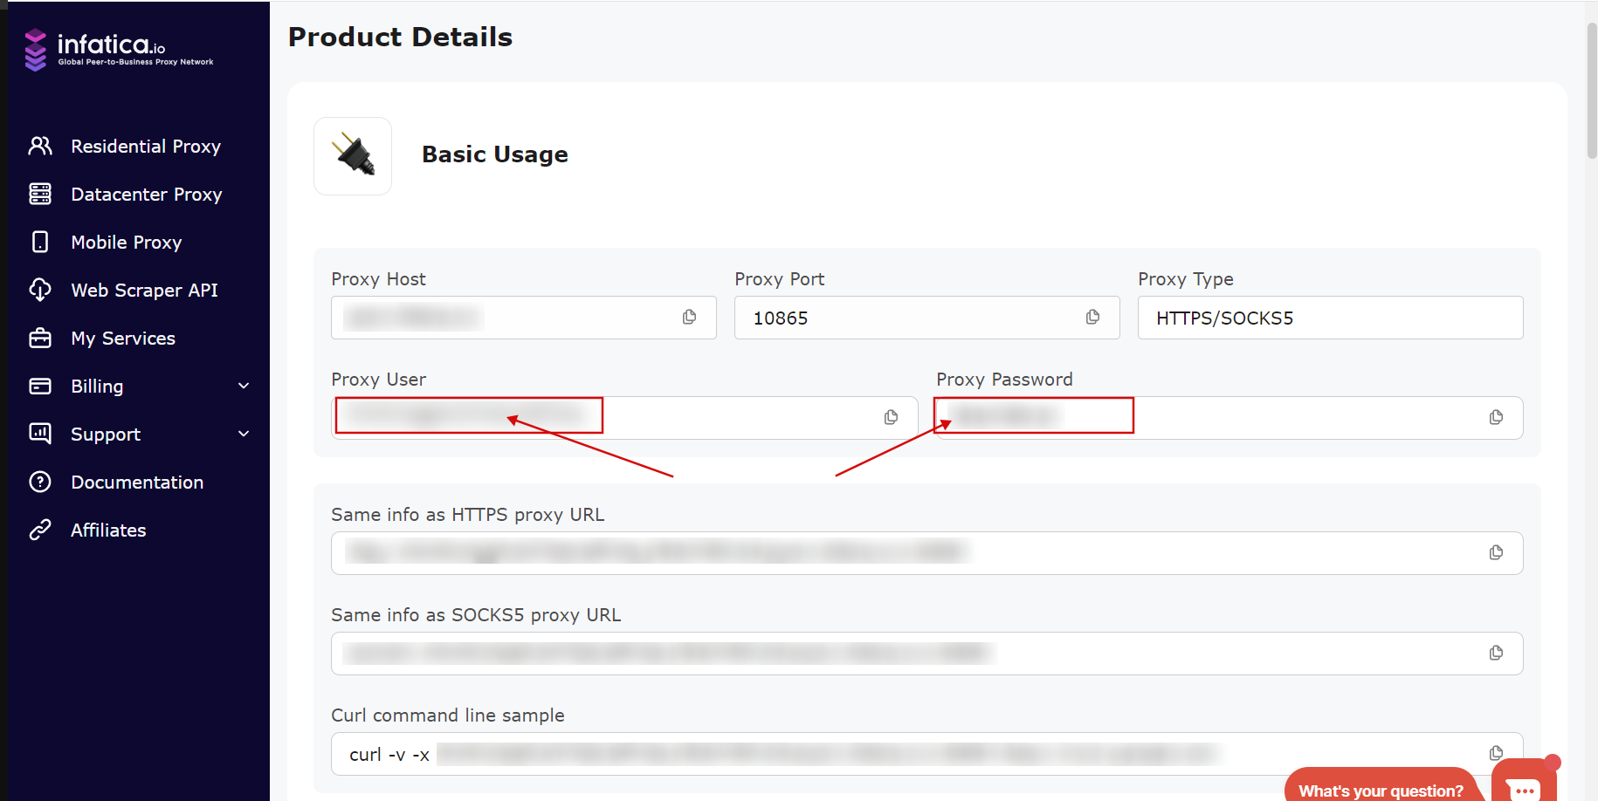Click the curl command sample field
Screen dimensions: 1598x801
pyautogui.click(x=927, y=754)
